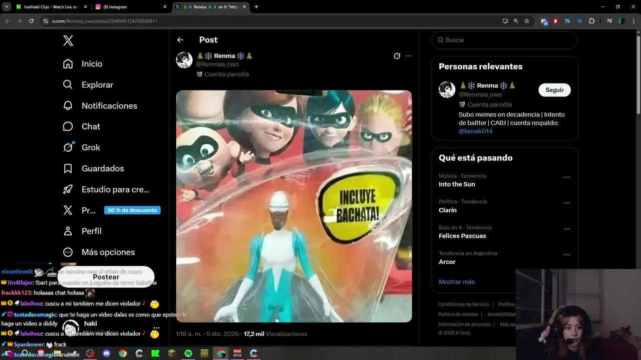Image resolution: width=641 pixels, height=360 pixels.
Task: Open the Extensions puzzle menu
Action: pos(591,21)
